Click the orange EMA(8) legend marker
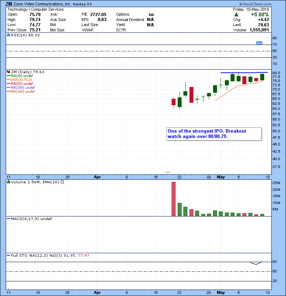286x296 pixels. pos(8,80)
